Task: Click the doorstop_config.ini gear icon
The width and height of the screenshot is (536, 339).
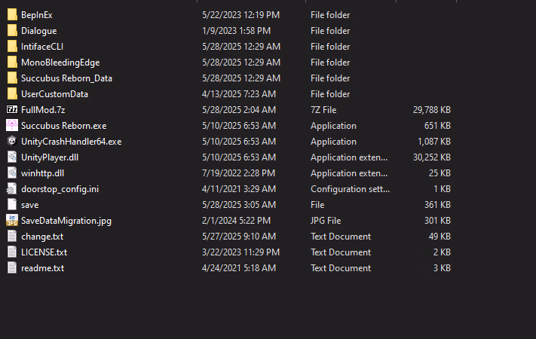Action: click(x=12, y=188)
